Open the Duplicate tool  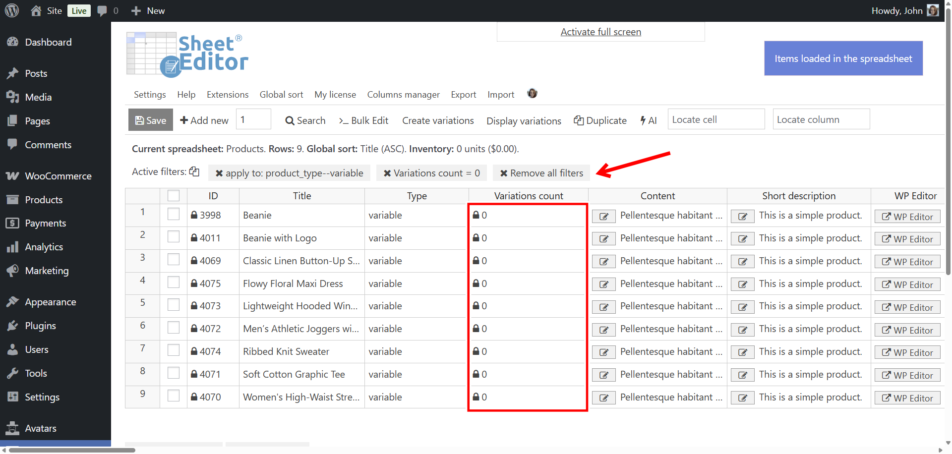(x=600, y=120)
